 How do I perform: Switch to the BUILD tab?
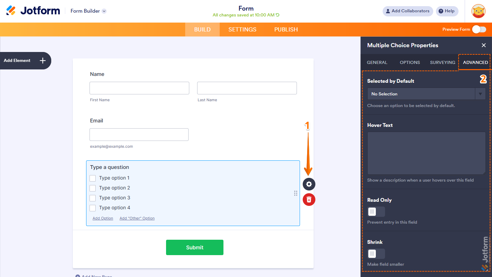coord(202,29)
